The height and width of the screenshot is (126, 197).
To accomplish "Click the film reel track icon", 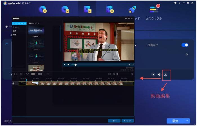I will click(14, 83).
